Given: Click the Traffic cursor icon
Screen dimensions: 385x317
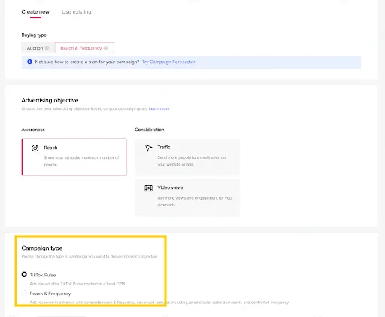Looking at the screenshot, I should [x=148, y=148].
